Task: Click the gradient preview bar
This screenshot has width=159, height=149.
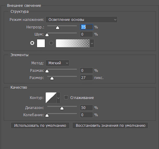Action: [73, 43]
